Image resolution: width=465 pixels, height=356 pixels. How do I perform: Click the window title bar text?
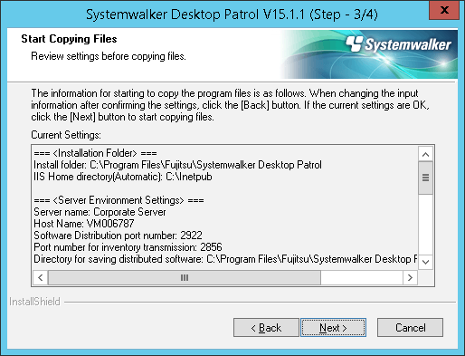coord(232,14)
